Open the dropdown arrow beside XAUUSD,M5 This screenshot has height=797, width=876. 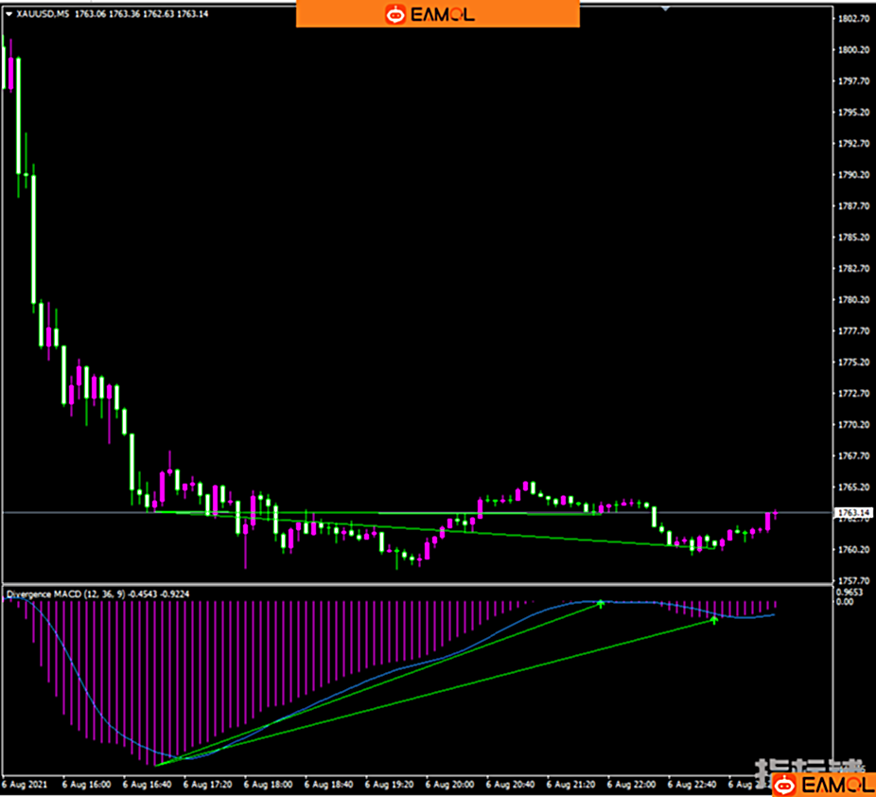pos(9,13)
